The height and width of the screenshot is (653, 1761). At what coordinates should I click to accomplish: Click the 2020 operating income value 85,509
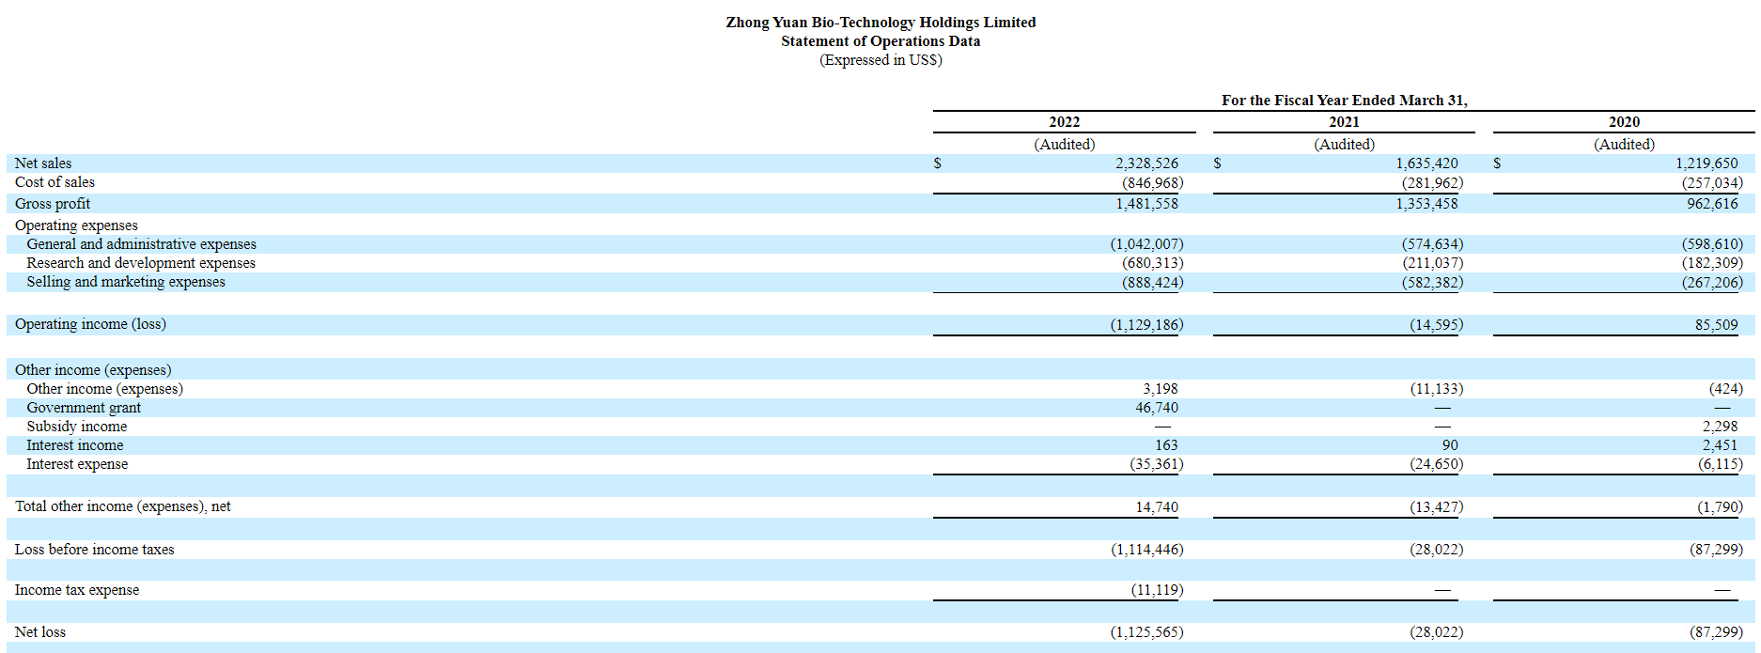[x=1716, y=325]
